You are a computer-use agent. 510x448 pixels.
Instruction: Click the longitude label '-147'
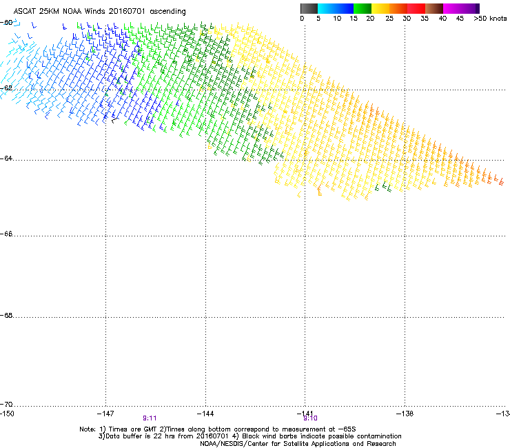click(105, 414)
